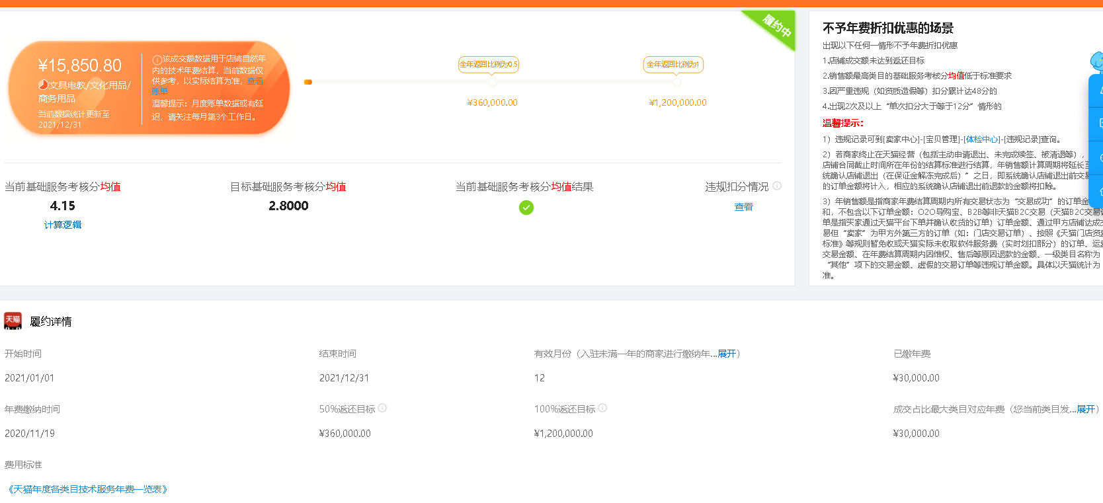Expand the 有效月份 description with 展开
The image size is (1103, 503).
click(727, 354)
